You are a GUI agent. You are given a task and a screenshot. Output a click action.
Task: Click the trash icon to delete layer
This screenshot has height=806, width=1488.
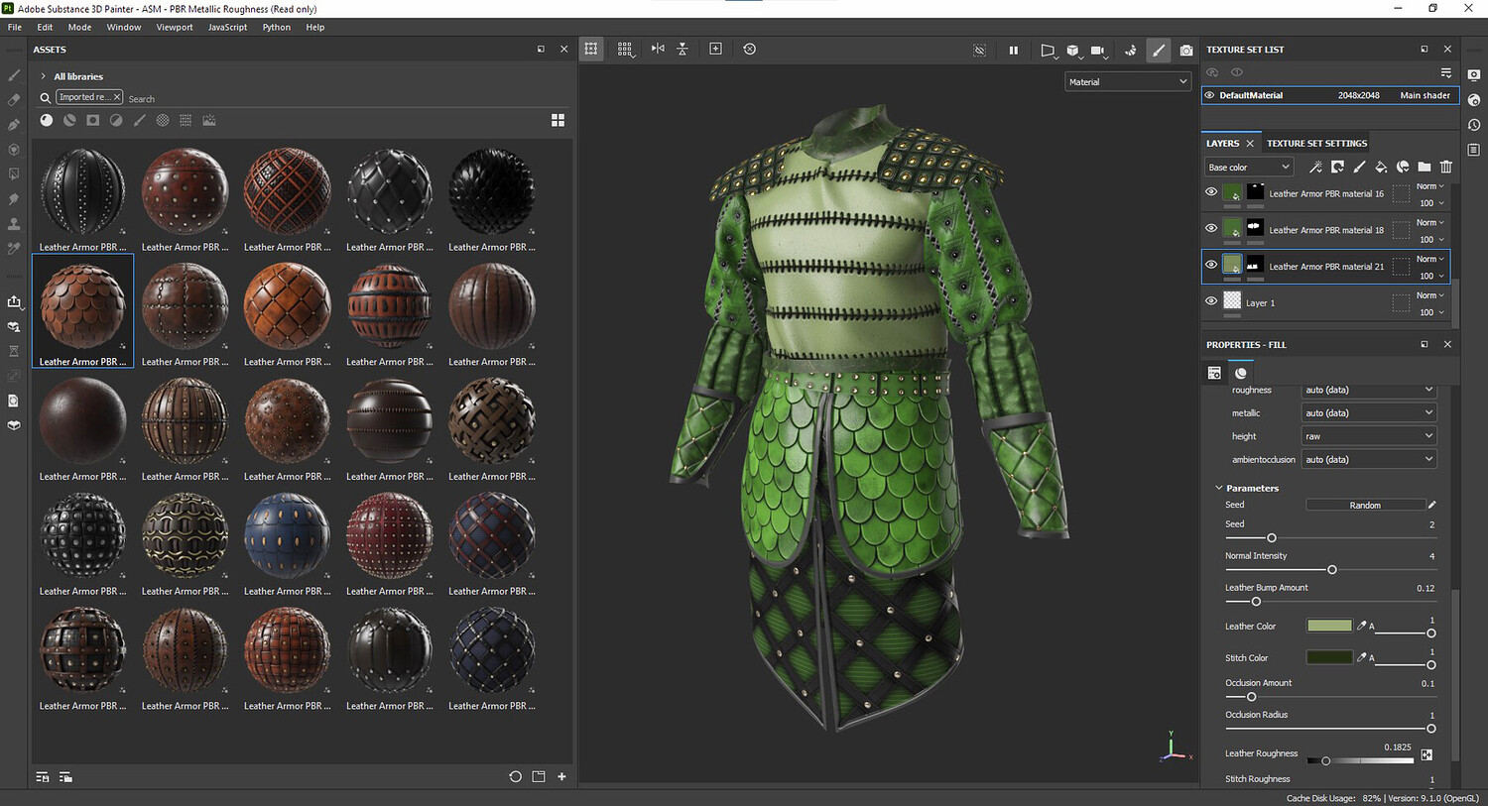click(x=1446, y=167)
